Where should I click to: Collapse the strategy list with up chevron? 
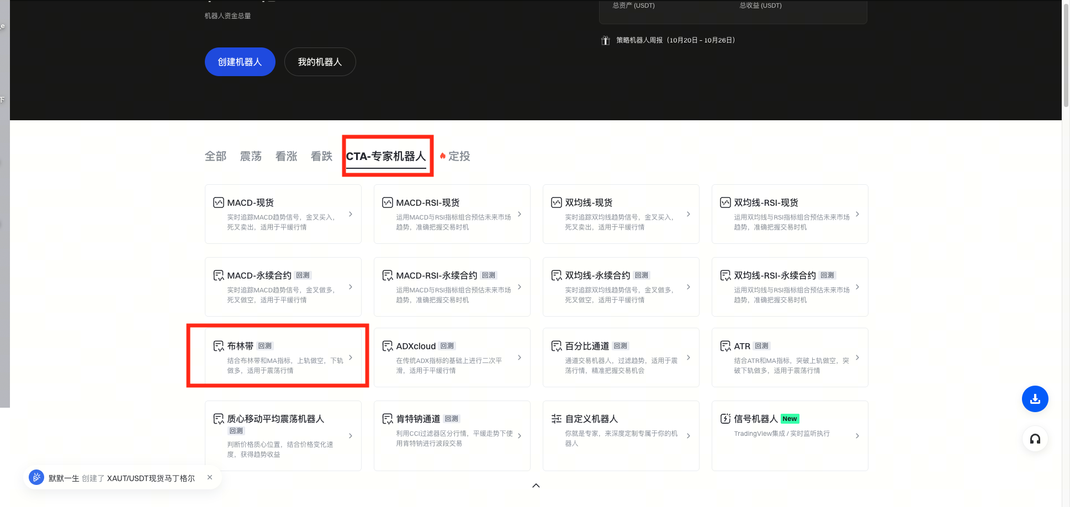536,485
